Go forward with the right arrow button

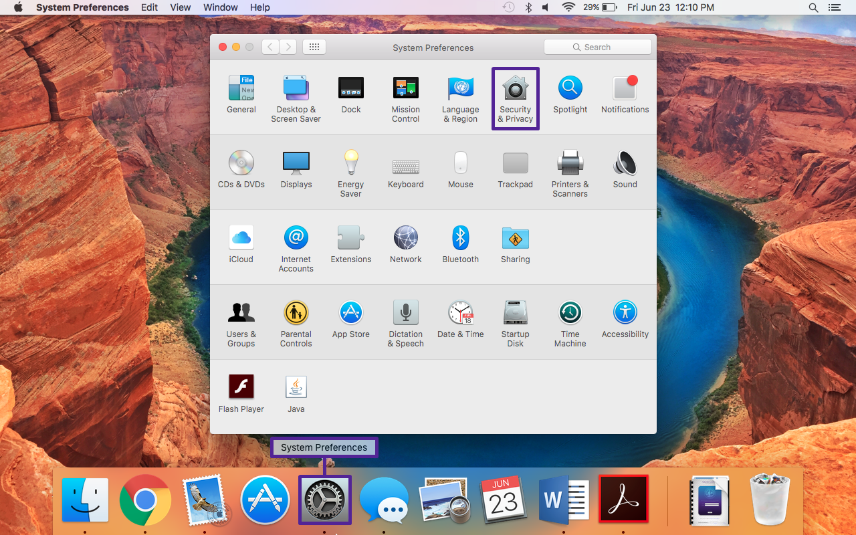click(288, 47)
